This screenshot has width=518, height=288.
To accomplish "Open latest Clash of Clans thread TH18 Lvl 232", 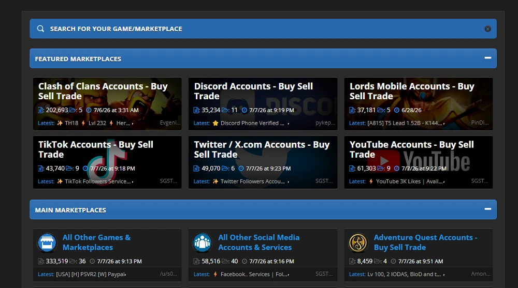I will pyautogui.click(x=94, y=123).
